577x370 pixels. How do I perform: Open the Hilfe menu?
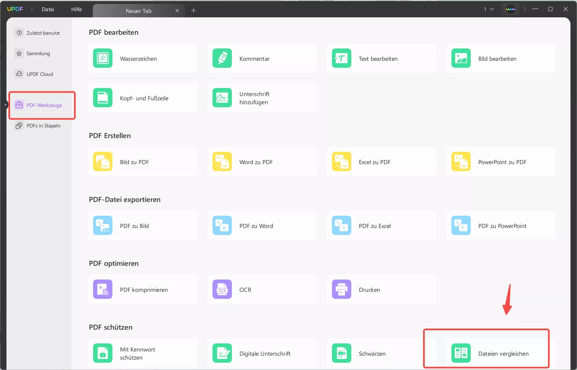point(76,9)
